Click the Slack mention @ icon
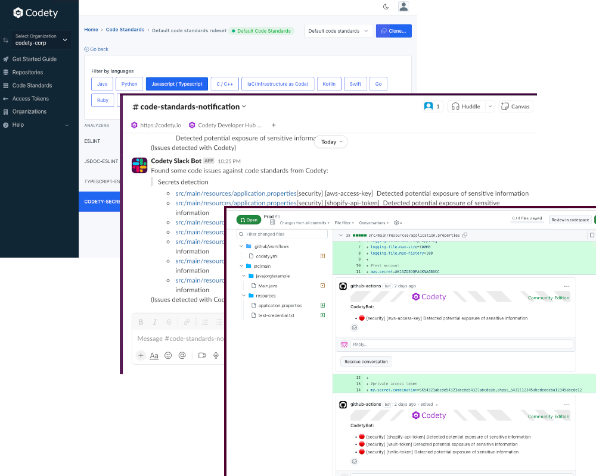Screen dimensions: 596x476 click(182, 356)
